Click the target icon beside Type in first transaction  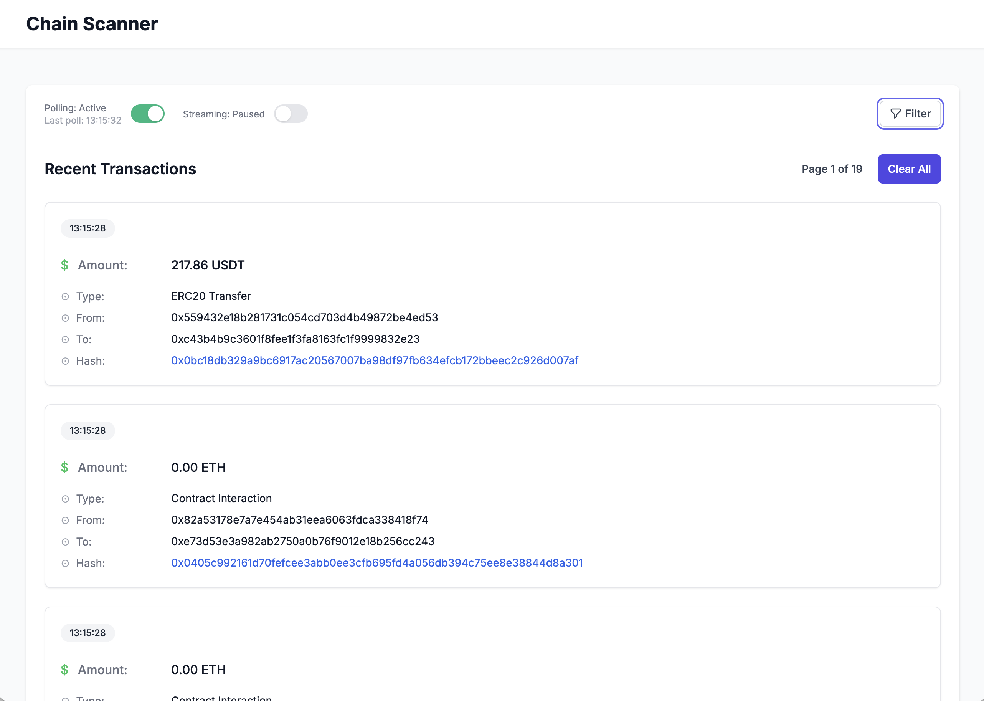pos(65,296)
